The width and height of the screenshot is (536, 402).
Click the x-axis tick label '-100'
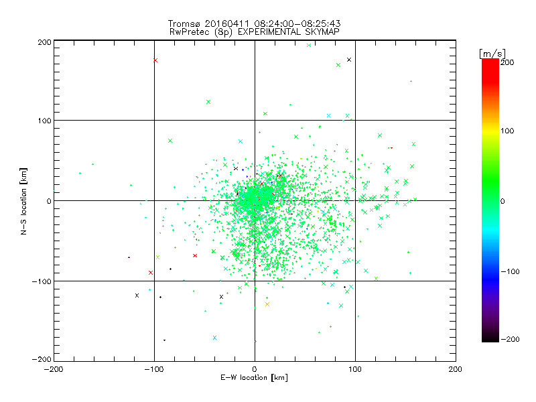click(x=154, y=369)
